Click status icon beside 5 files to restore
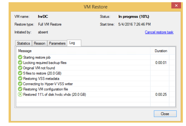Screen dimensions: 186x126 click(20, 73)
